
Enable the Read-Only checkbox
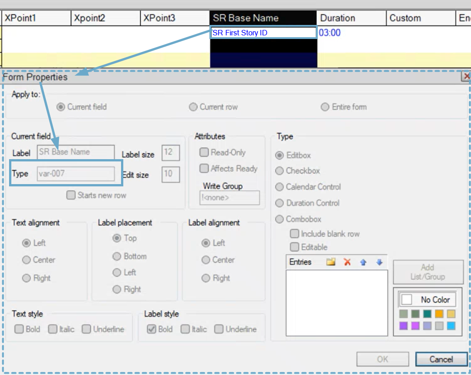coord(204,153)
